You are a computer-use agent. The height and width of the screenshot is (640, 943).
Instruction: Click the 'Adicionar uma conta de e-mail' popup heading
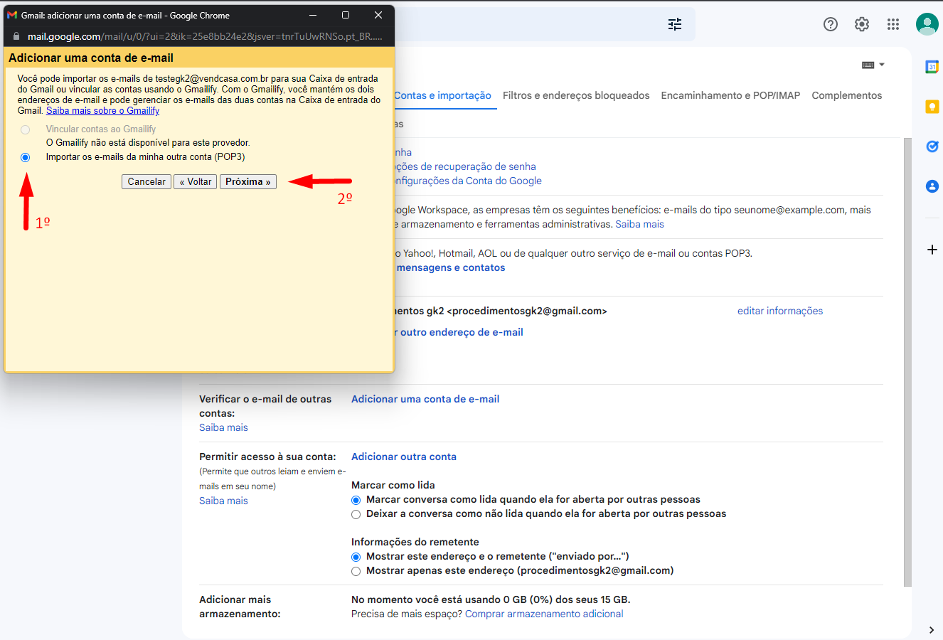click(91, 58)
